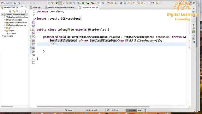
Task: Click the 158M of 256M heap status bar
Action: click(135, 110)
